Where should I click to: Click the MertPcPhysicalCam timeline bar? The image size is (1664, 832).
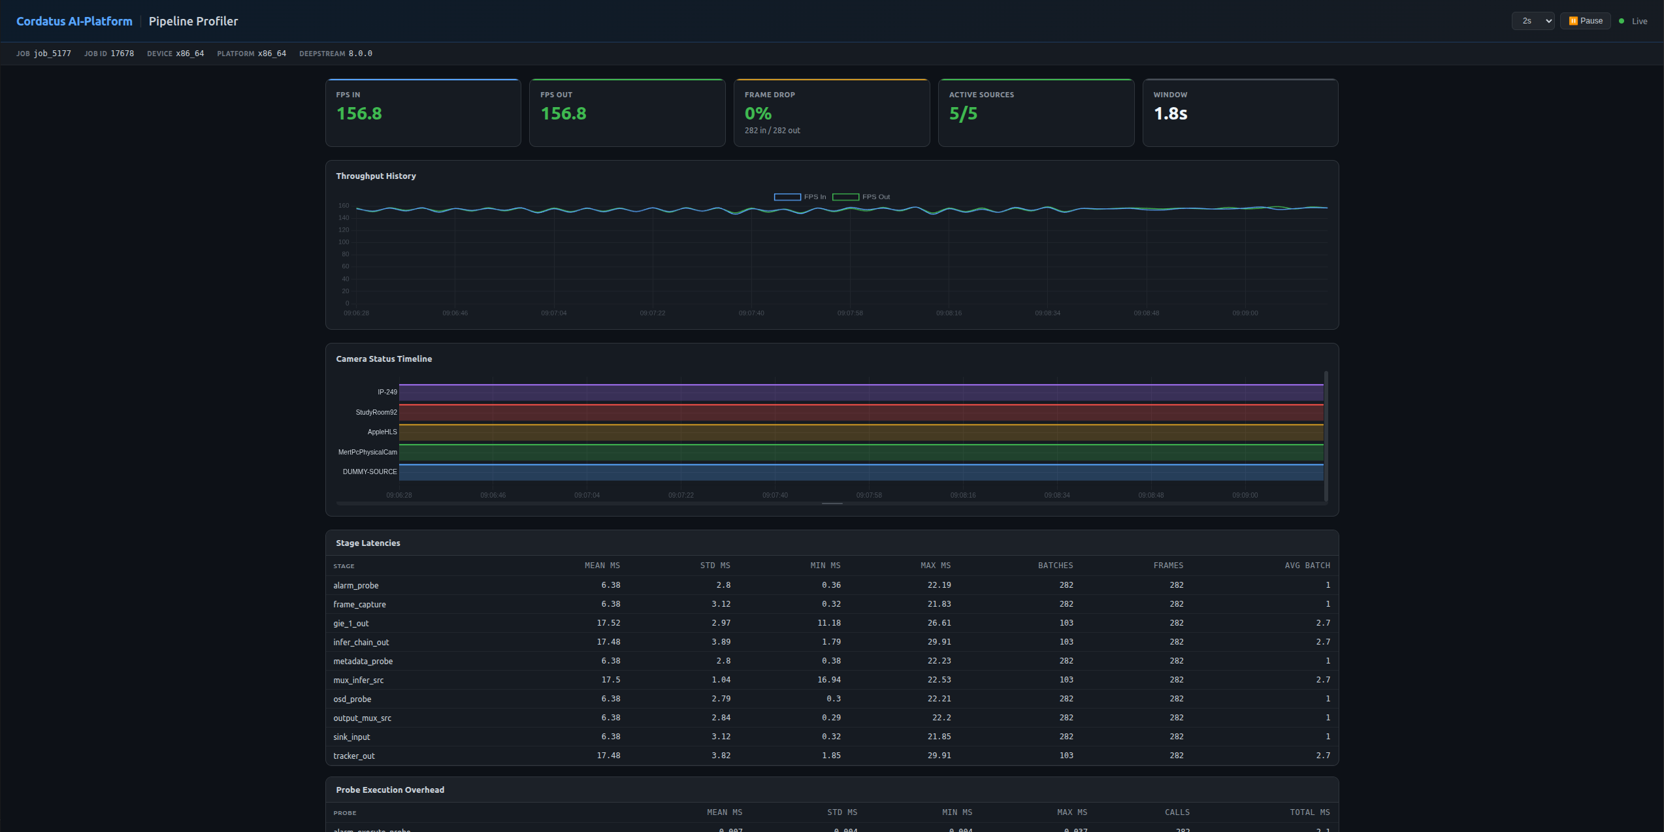(x=861, y=452)
